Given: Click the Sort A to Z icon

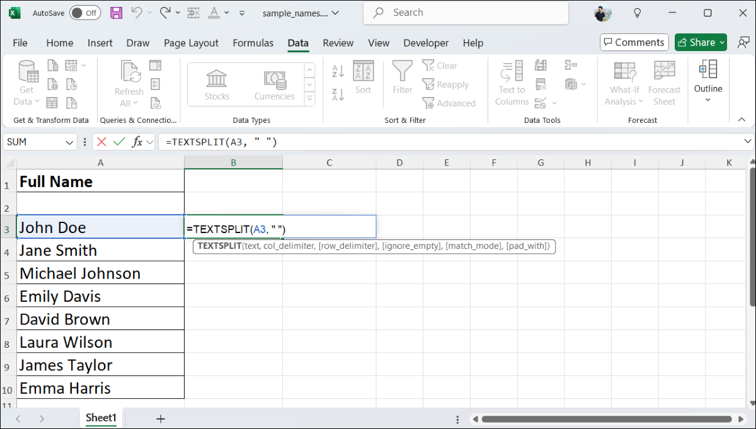Looking at the screenshot, I should point(338,71).
